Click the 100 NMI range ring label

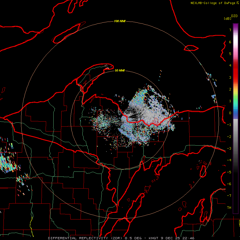[120, 21]
